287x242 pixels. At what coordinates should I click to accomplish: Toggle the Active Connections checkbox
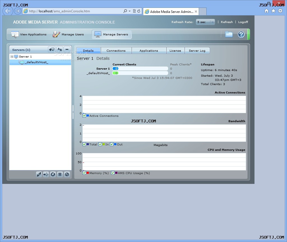tap(84, 116)
